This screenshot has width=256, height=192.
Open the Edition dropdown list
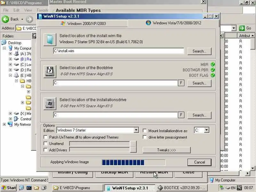(136, 130)
